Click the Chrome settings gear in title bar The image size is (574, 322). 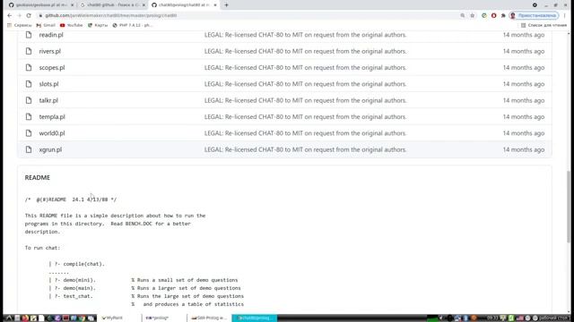tap(535, 5)
